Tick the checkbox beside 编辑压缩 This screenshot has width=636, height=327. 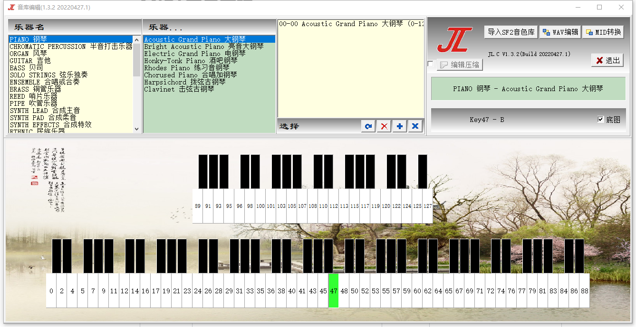point(430,64)
